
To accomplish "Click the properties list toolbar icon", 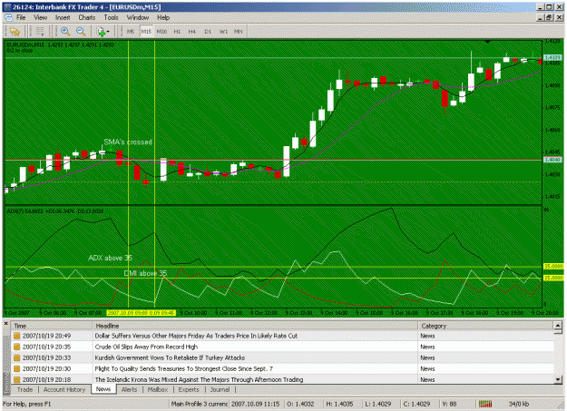I will [x=40, y=32].
